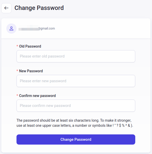Viewport: 152px width, 154px height.
Task: Click the red asterisk beside New Password
Action: point(17,71)
